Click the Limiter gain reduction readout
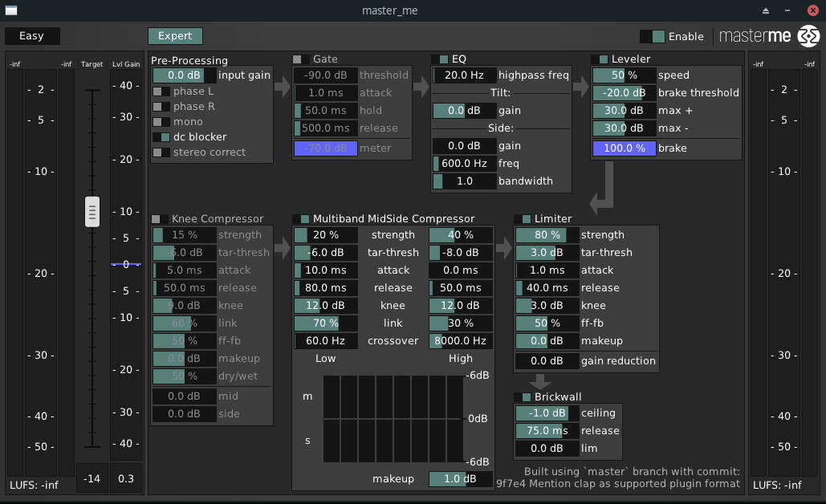This screenshot has width=826, height=504. pyautogui.click(x=547, y=361)
